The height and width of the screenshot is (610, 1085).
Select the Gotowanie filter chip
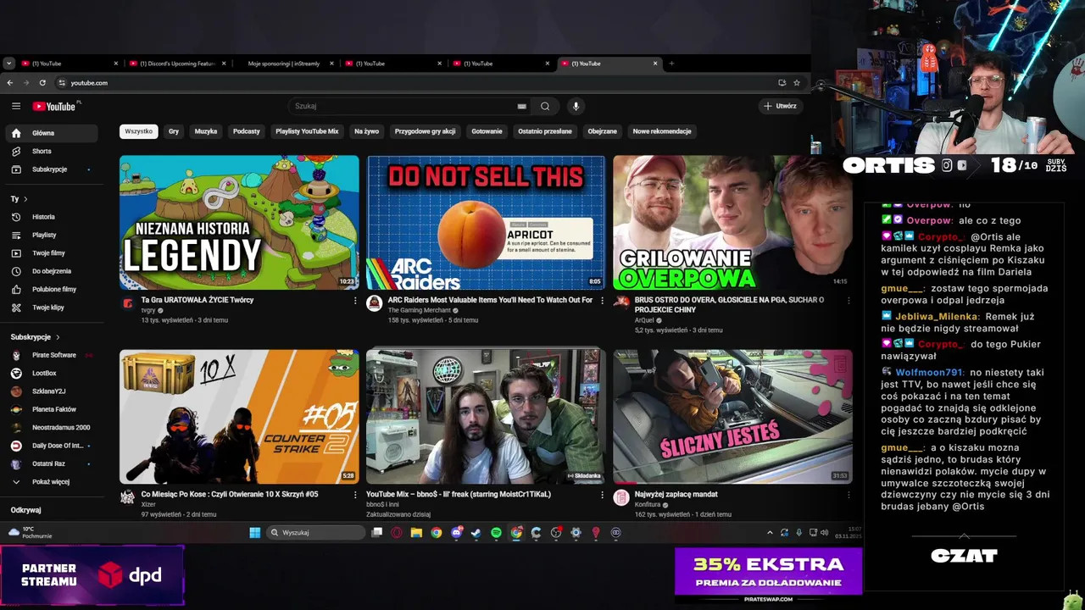click(487, 131)
